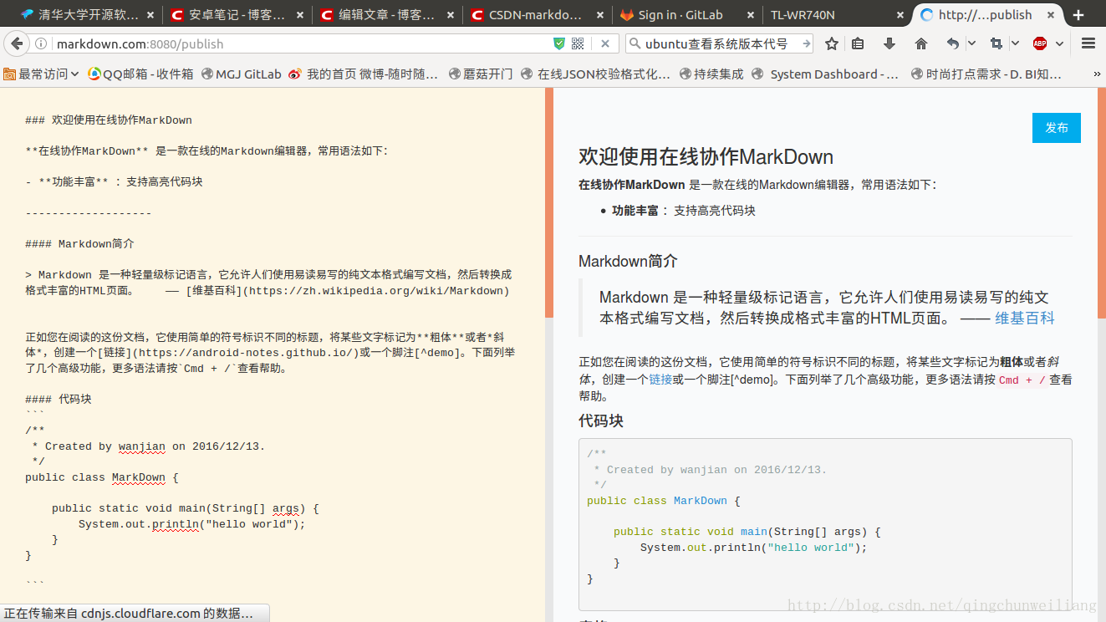Click '#### 代码块' line in editor
The width and height of the screenshot is (1106, 622).
click(59, 399)
